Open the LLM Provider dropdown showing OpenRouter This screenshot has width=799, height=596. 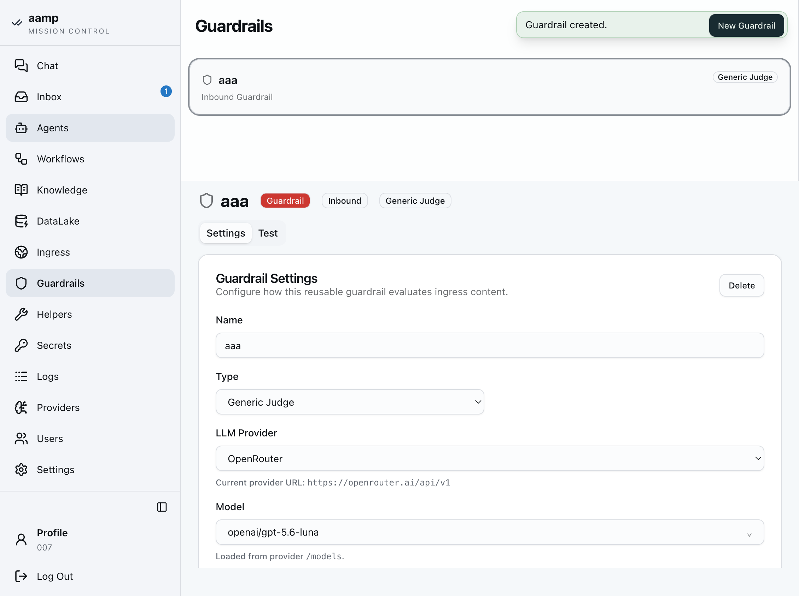click(x=489, y=458)
